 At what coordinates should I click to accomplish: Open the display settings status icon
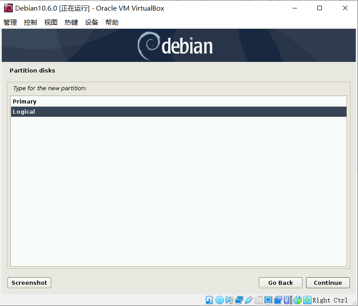[x=268, y=300]
